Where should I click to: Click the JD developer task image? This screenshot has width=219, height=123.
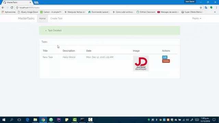click(x=141, y=64)
